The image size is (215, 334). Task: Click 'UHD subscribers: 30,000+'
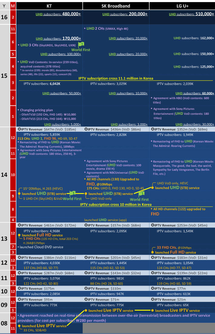(195, 124)
